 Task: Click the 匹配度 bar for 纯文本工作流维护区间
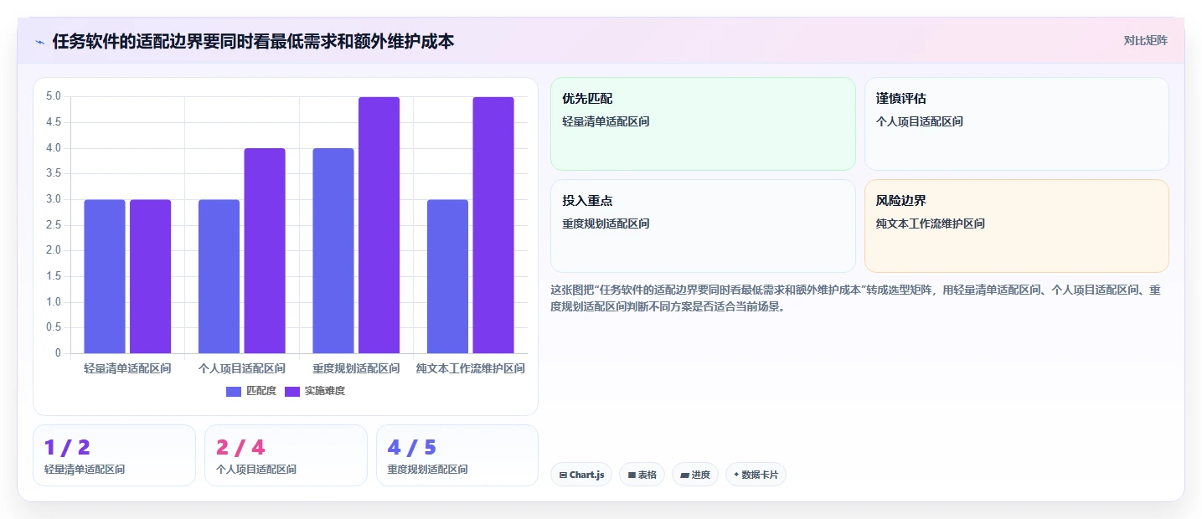447,276
